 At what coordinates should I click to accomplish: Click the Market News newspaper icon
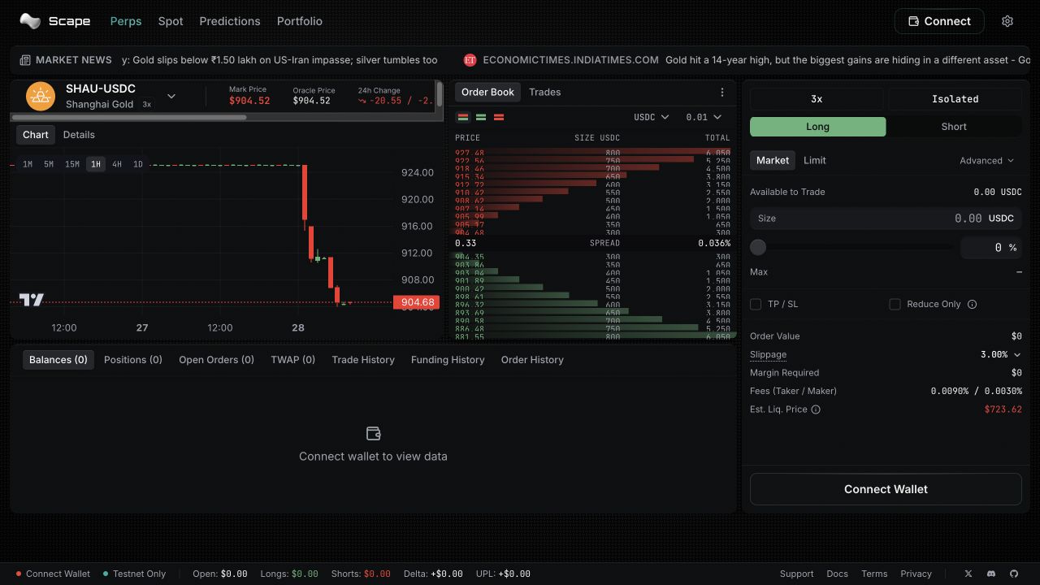point(25,60)
